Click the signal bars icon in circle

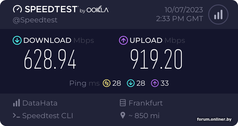[218, 14]
